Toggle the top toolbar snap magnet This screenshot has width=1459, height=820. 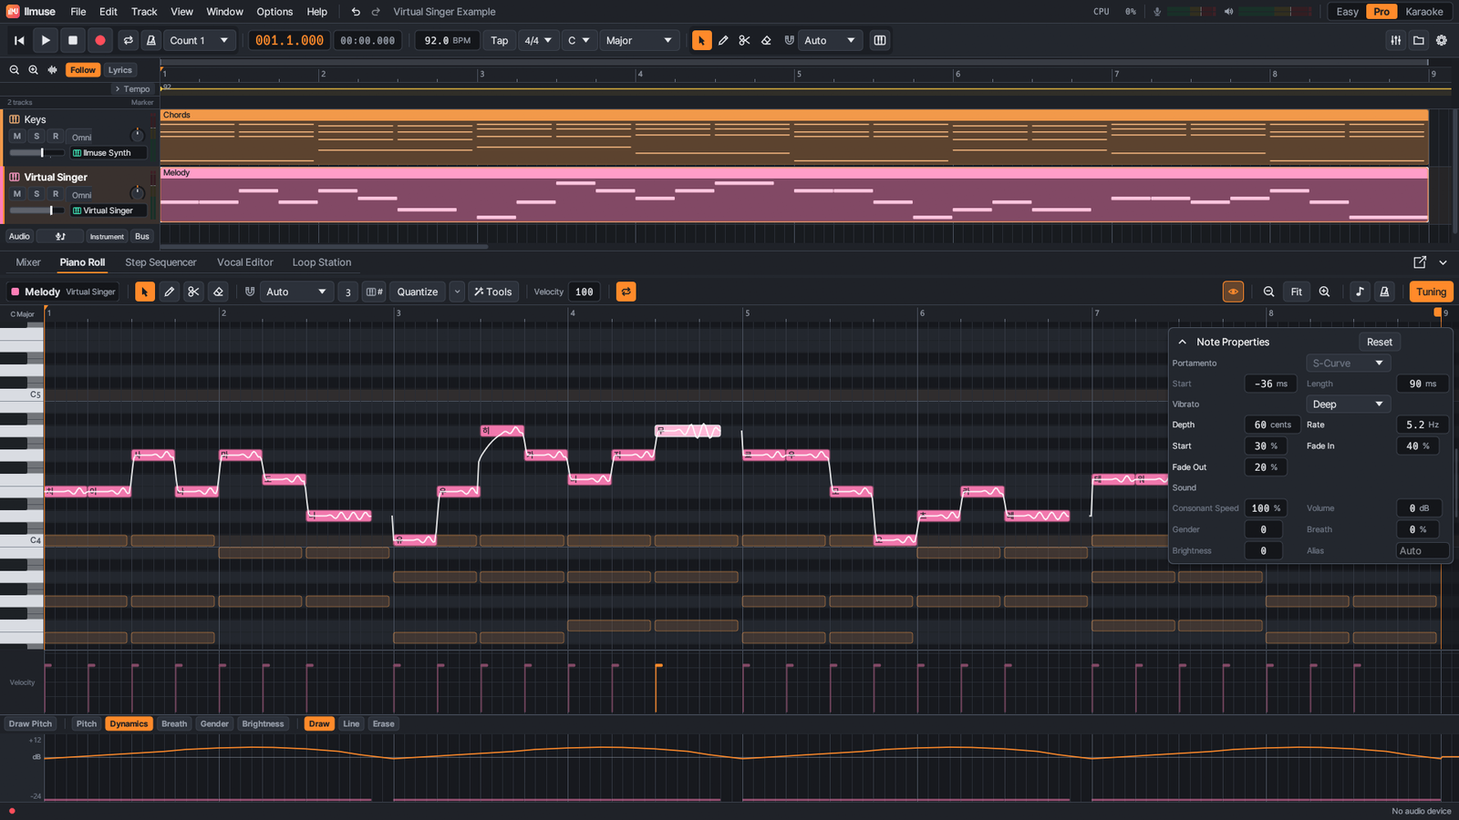[789, 40]
